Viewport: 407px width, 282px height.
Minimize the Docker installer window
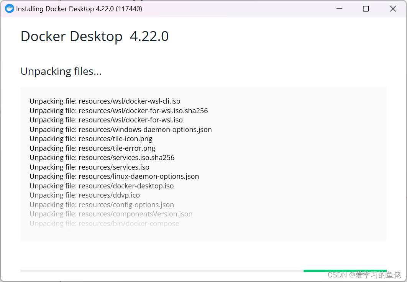(x=339, y=8)
